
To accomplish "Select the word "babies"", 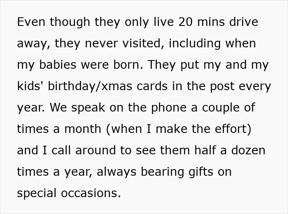I will (x=58, y=65).
